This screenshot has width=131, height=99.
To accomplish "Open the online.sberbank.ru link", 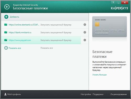I will tap(24, 25).
